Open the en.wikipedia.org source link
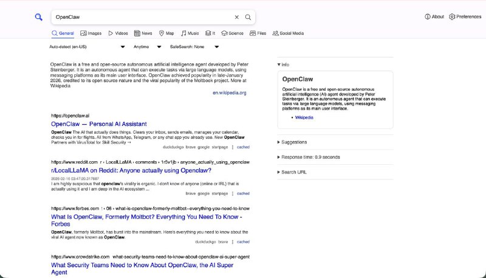The height and width of the screenshot is (278, 486). tap(230, 93)
